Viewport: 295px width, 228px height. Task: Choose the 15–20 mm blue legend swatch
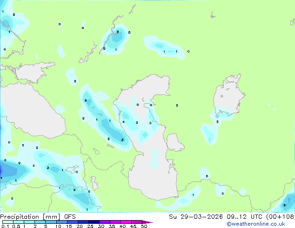(72, 222)
